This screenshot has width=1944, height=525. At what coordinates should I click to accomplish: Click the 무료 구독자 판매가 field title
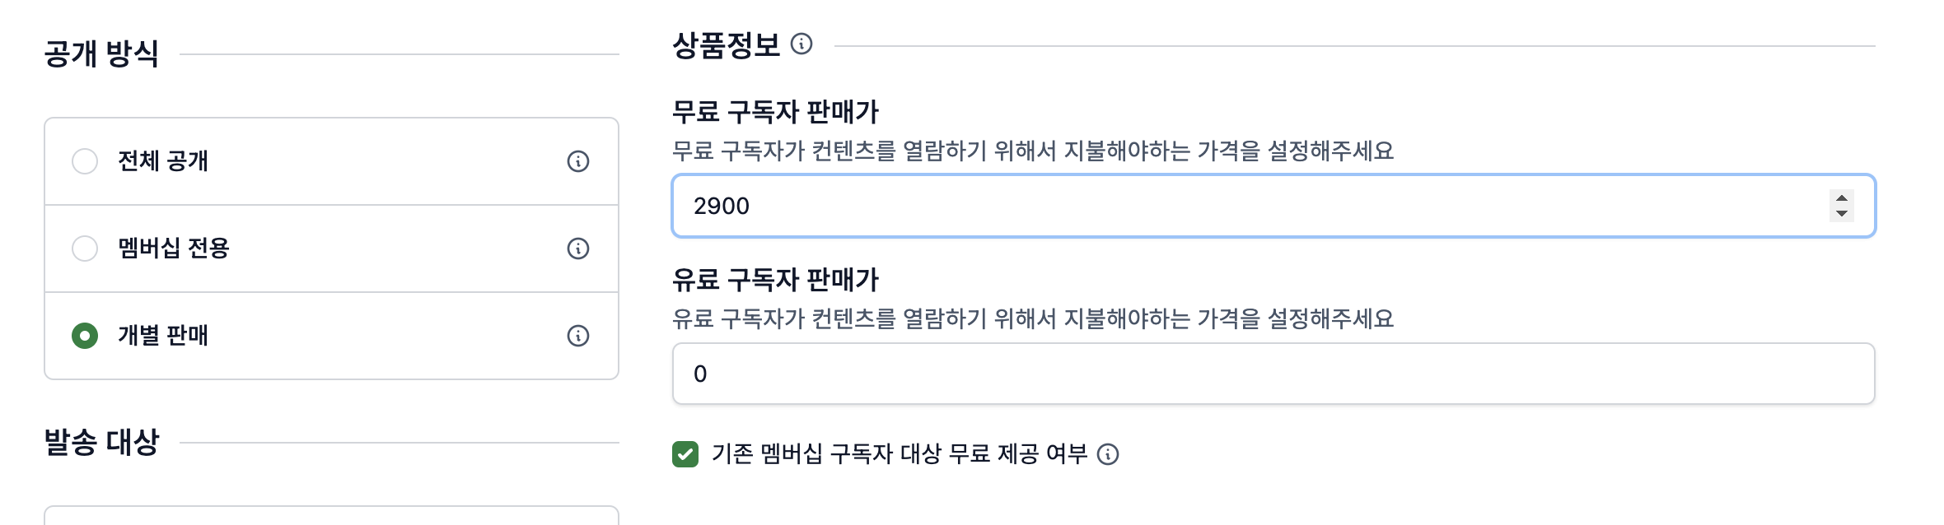[776, 112]
